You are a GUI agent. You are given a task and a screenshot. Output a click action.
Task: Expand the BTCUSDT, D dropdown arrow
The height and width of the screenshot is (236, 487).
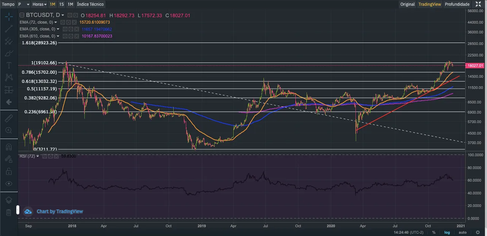[x=63, y=16]
